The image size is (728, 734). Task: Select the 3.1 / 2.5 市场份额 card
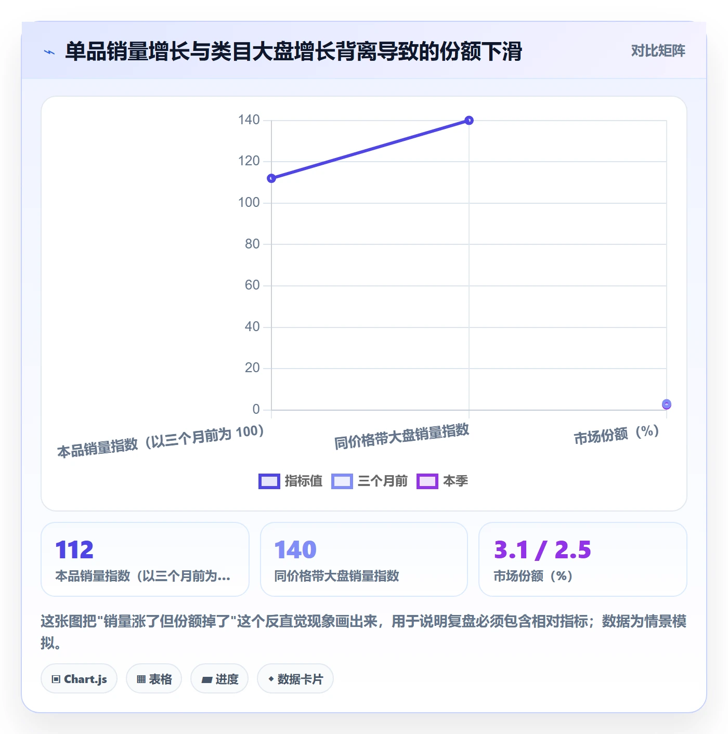[583, 559]
